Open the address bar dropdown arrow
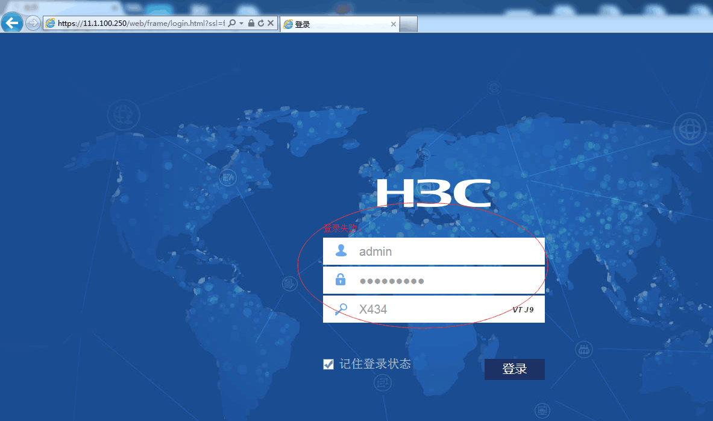The width and height of the screenshot is (713, 421). click(242, 23)
